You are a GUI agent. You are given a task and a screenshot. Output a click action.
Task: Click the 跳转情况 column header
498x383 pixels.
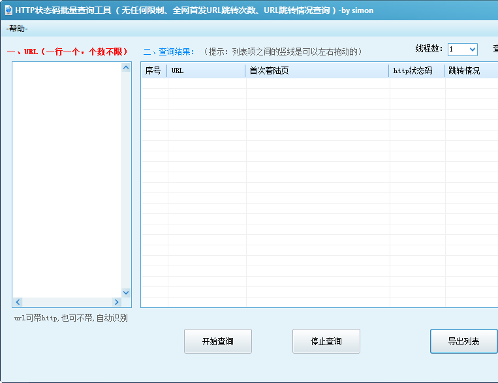coord(471,70)
